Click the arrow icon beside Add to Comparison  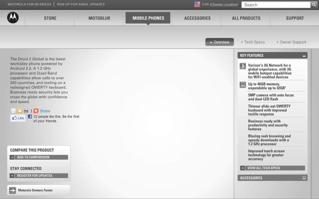point(12,157)
